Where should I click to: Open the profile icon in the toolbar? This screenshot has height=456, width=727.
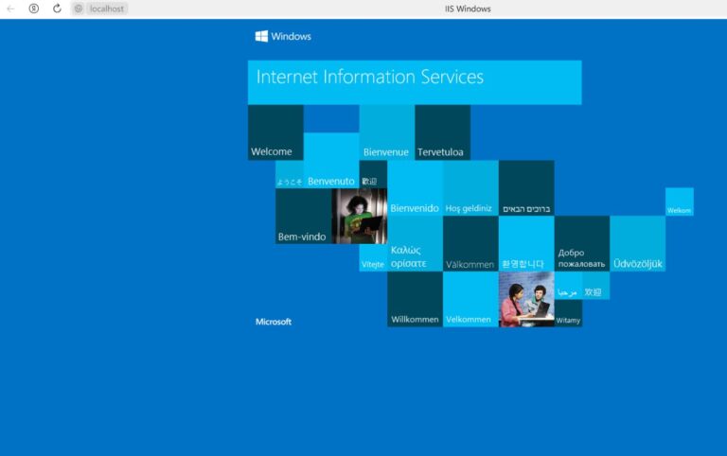[34, 9]
